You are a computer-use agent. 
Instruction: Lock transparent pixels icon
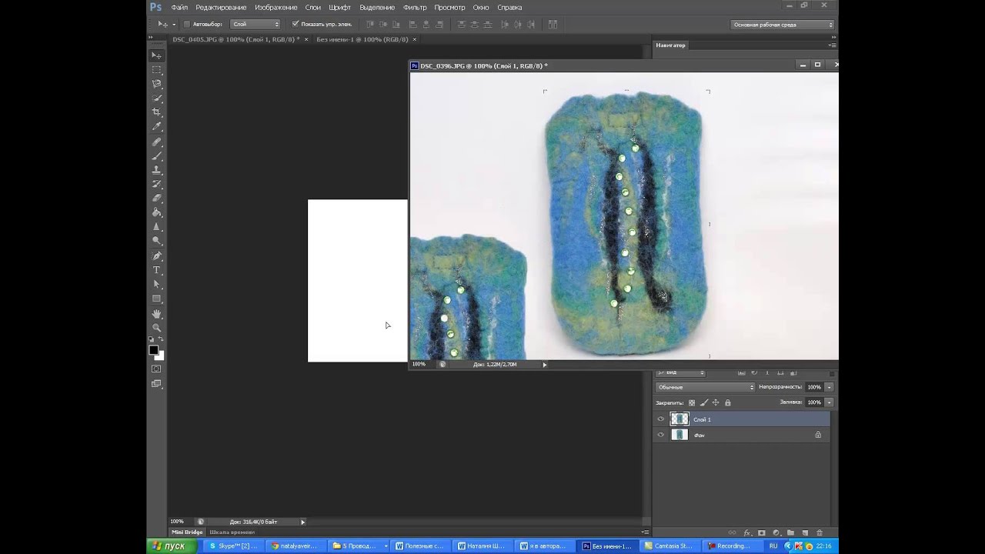click(x=692, y=402)
